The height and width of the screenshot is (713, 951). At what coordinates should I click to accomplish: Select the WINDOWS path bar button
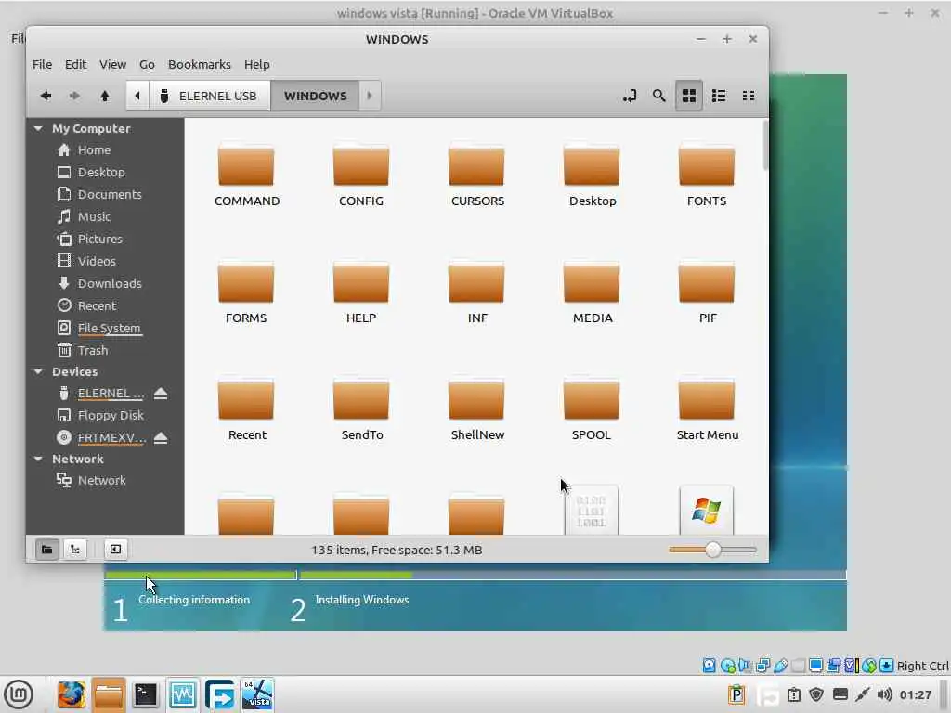click(x=316, y=96)
